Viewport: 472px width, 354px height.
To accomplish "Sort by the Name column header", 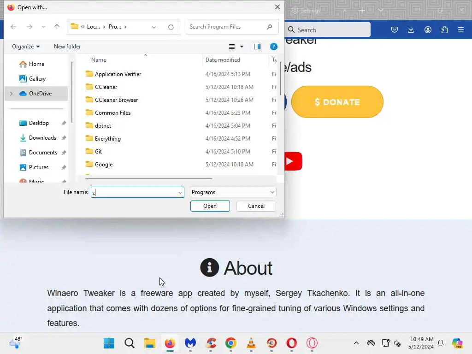I will click(x=99, y=60).
